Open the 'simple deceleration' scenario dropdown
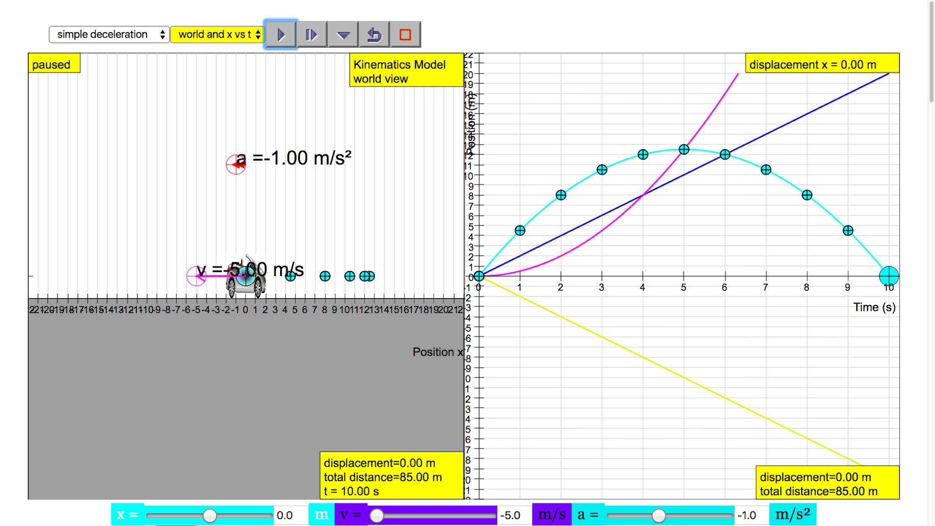935x526 pixels. point(109,34)
